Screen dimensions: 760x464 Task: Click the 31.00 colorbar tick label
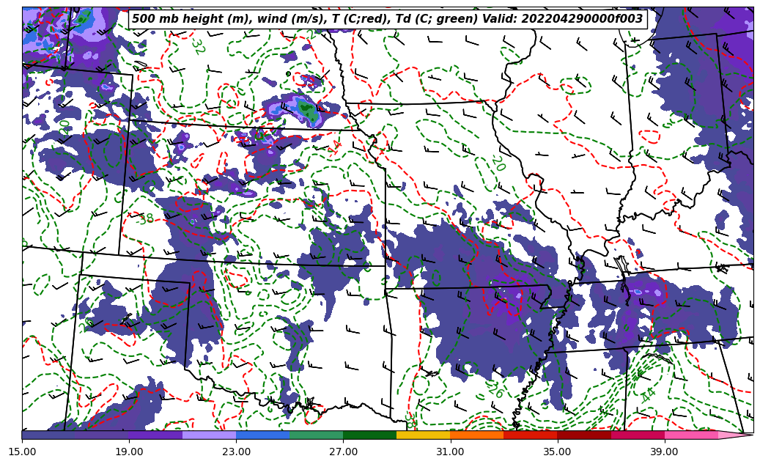(x=450, y=452)
